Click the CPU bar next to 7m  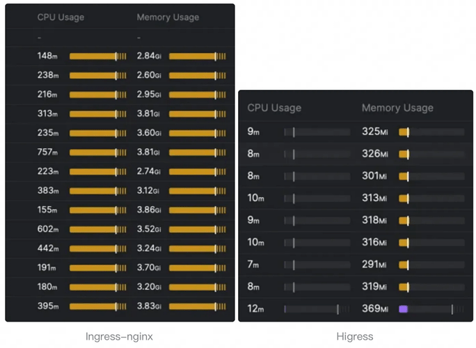tap(317, 265)
